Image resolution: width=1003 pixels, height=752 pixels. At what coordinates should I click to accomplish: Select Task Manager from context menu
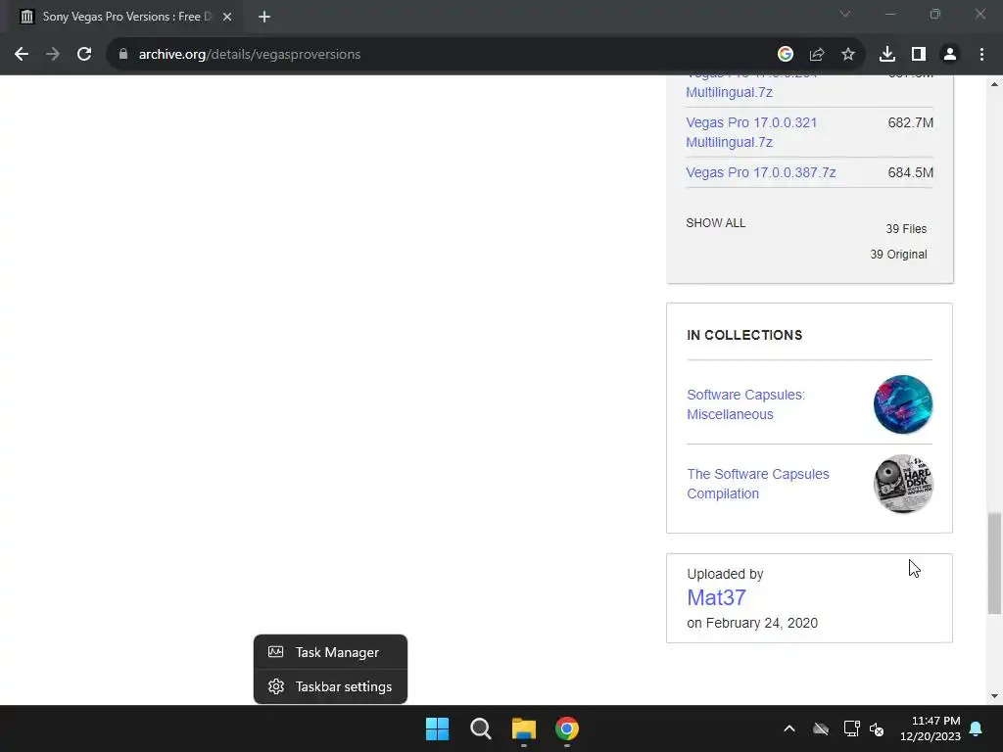(x=330, y=652)
